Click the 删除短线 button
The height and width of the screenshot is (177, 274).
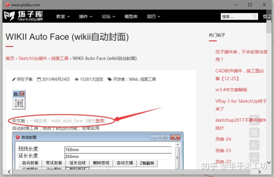coord(101,163)
